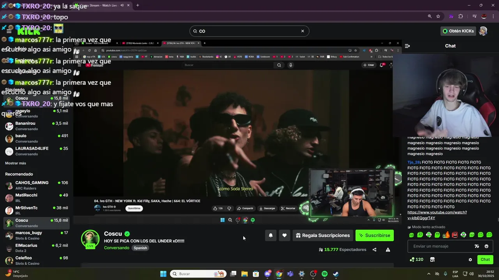This screenshot has width=499, height=280.
Task: Click Compartir on embedded YouTube video
Action: pyautogui.click(x=245, y=208)
